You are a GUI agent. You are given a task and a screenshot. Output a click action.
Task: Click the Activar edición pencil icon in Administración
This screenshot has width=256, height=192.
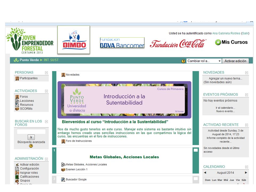(17, 165)
